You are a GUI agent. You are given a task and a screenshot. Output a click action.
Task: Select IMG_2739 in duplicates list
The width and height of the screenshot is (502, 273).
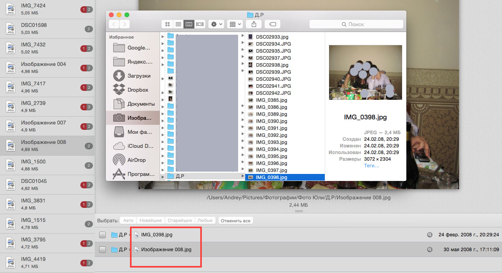[47, 107]
